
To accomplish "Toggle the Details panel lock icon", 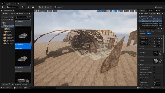I will (x=163, y=14).
